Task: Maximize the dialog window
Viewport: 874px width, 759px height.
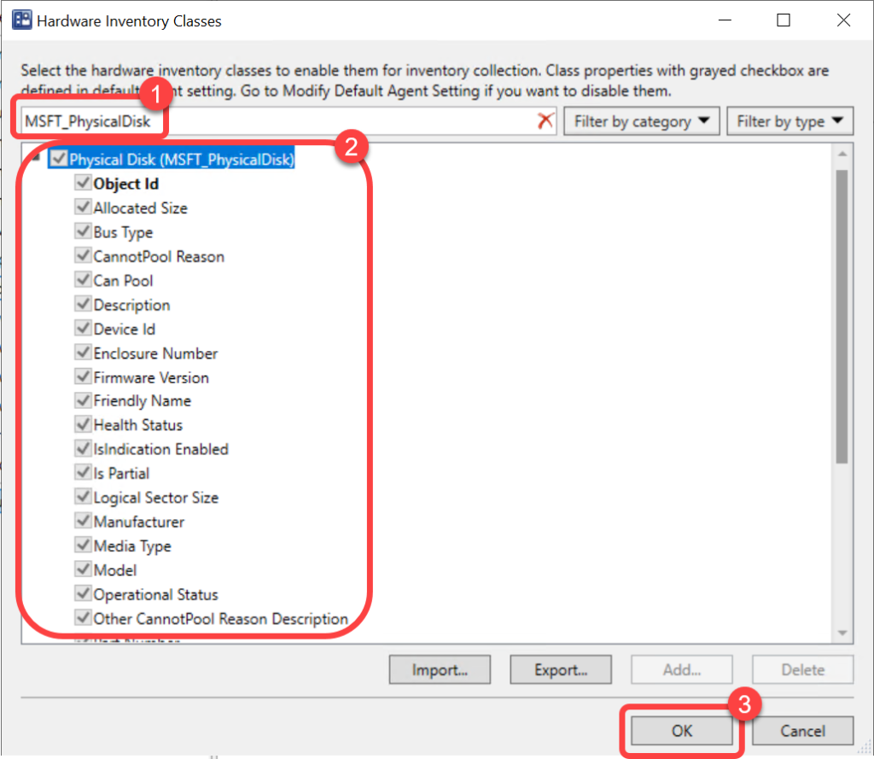Action: tap(783, 21)
